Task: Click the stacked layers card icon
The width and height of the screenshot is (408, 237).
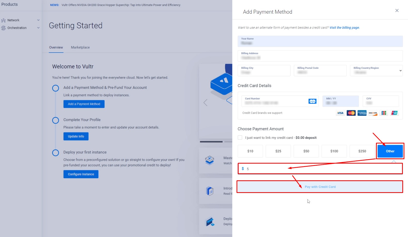Action: [210, 160]
